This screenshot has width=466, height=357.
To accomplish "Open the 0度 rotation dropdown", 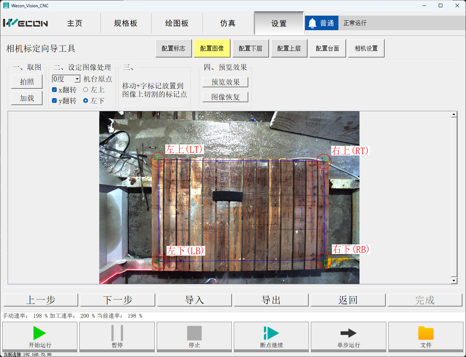I will [77, 79].
